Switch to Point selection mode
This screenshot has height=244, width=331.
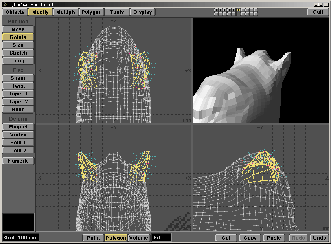pyautogui.click(x=93, y=238)
